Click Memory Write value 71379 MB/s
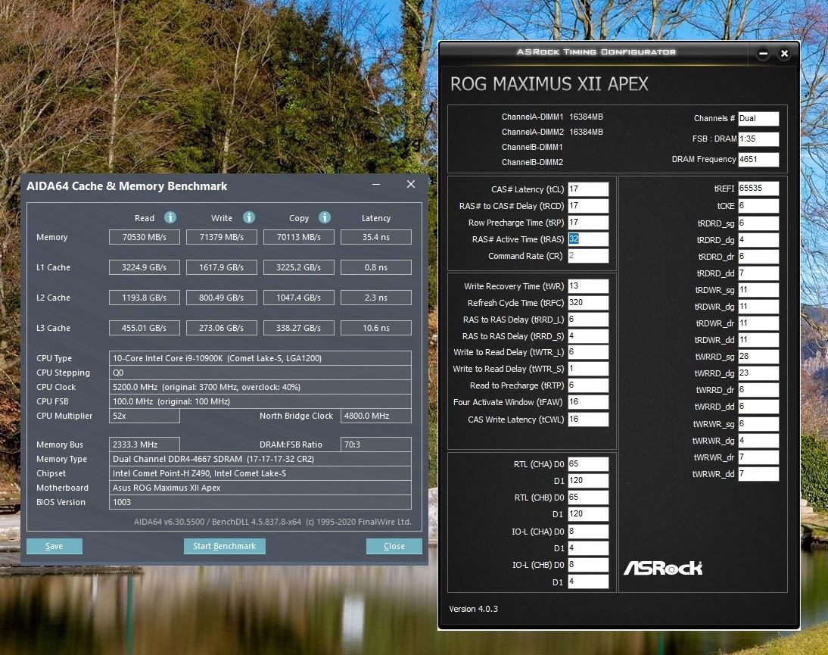 click(x=221, y=237)
